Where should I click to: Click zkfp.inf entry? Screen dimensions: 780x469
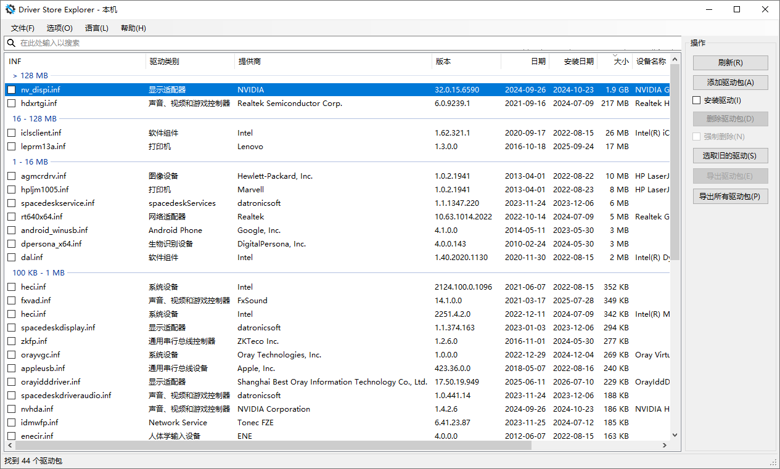[34, 341]
